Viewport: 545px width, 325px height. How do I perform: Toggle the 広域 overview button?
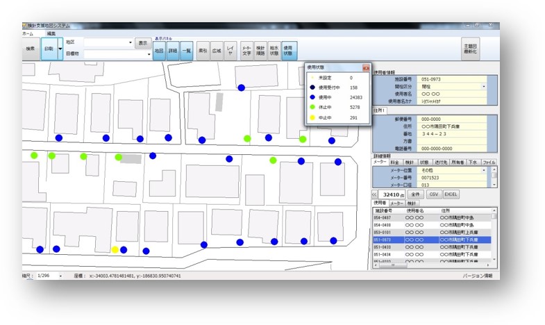tap(217, 51)
